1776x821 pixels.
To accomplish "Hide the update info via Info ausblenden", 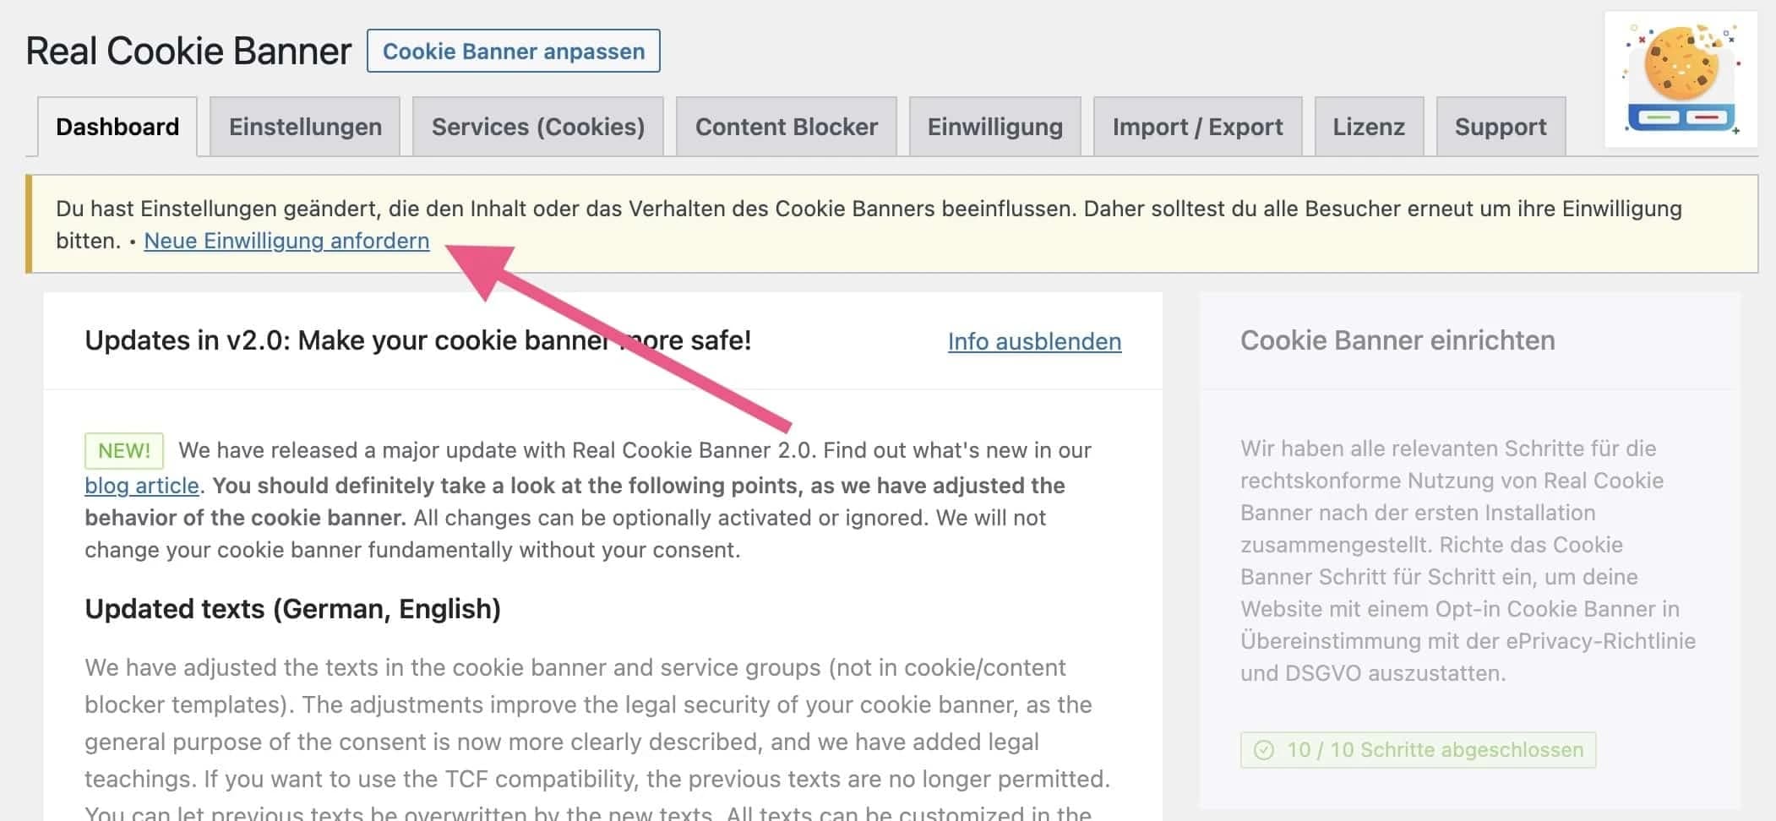I will 1034,341.
